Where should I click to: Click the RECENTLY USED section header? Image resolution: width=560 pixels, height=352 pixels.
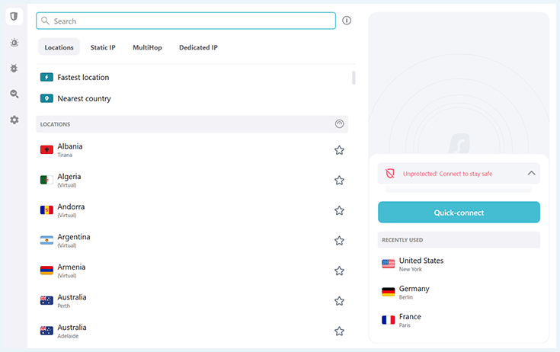pyautogui.click(x=459, y=240)
